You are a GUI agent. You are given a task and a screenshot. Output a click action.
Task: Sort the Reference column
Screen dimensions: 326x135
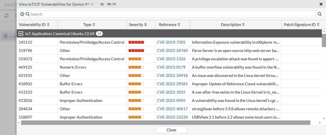(179, 25)
